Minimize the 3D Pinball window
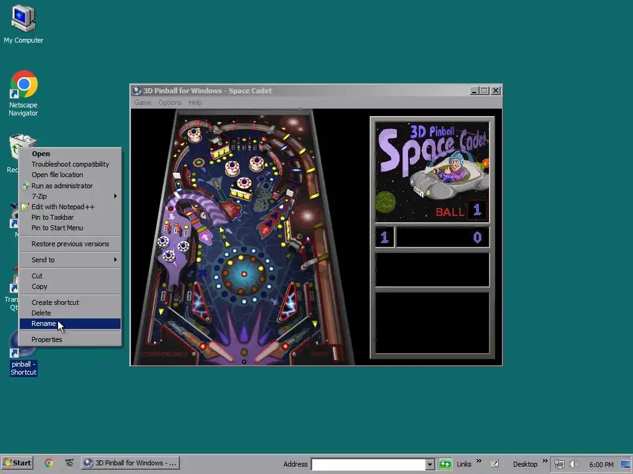Viewport: 633px width, 474px height. pos(475,91)
